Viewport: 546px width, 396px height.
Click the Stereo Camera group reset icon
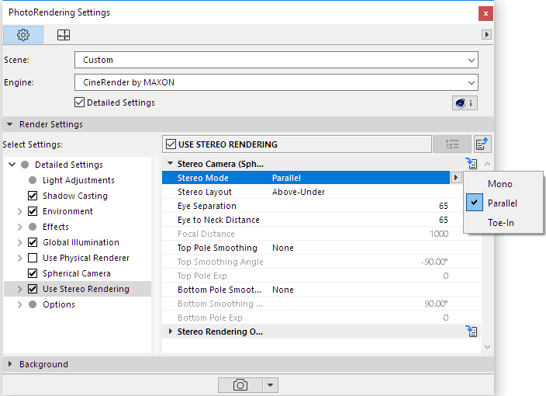472,164
